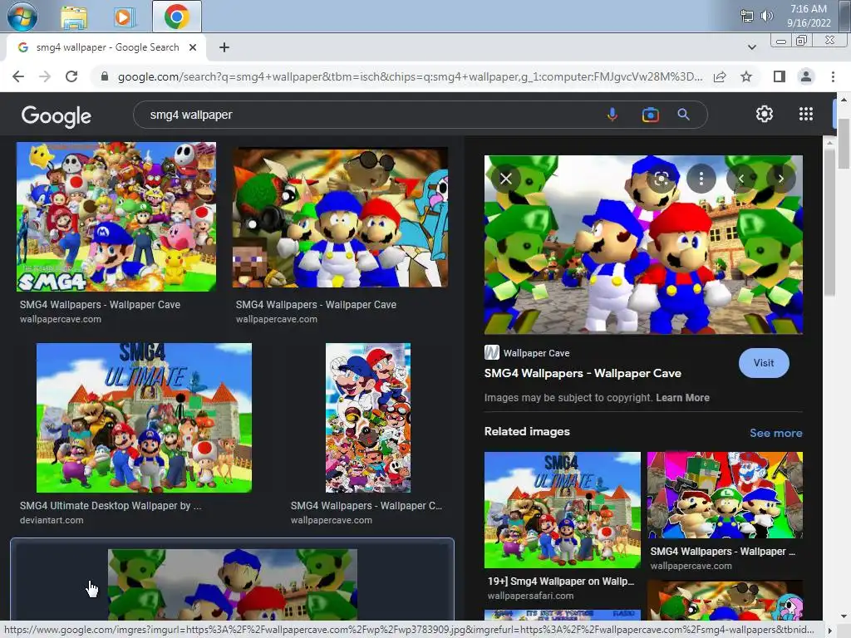Click the browser forward arrow
The image size is (851, 638).
coord(45,76)
